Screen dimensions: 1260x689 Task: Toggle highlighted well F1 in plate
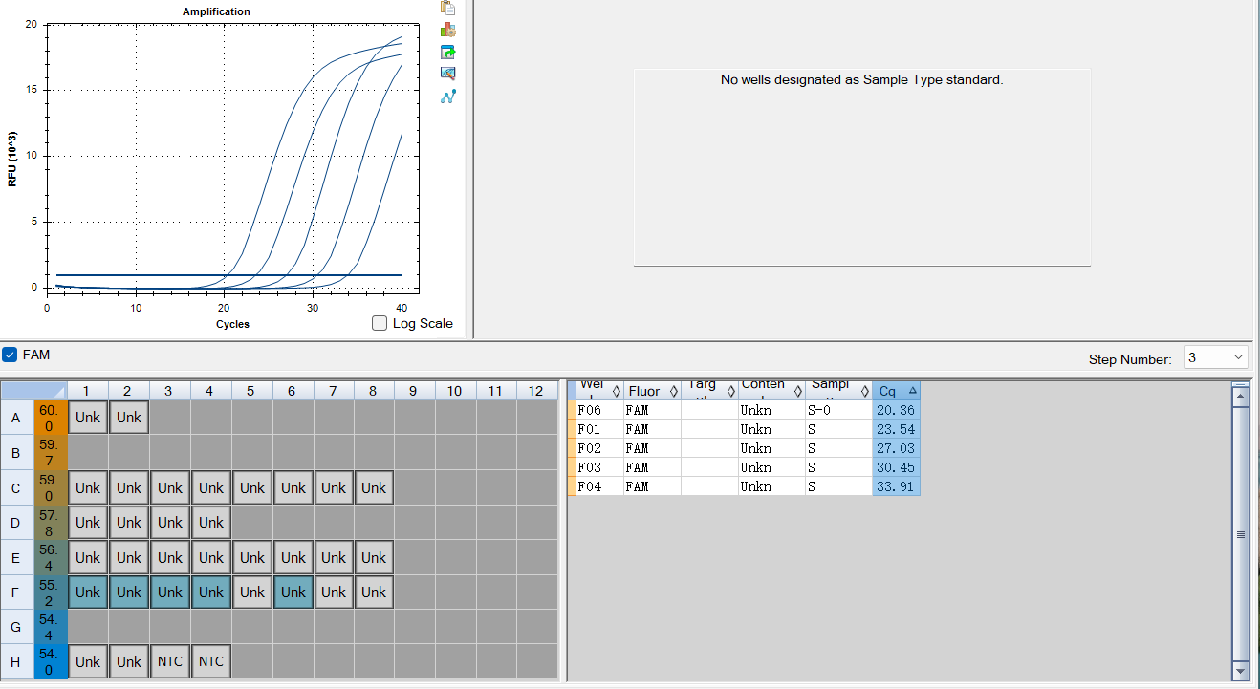point(88,592)
